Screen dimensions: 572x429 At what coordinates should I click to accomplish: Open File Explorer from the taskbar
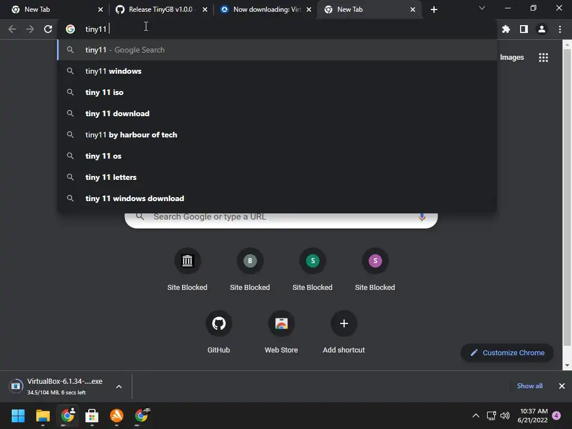[x=42, y=416]
